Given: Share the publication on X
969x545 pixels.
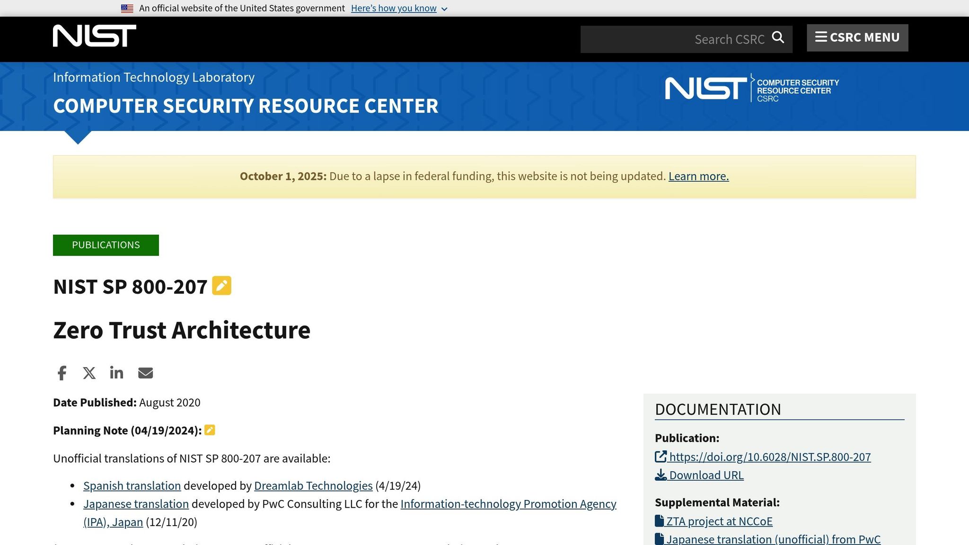Looking at the screenshot, I should [x=89, y=373].
